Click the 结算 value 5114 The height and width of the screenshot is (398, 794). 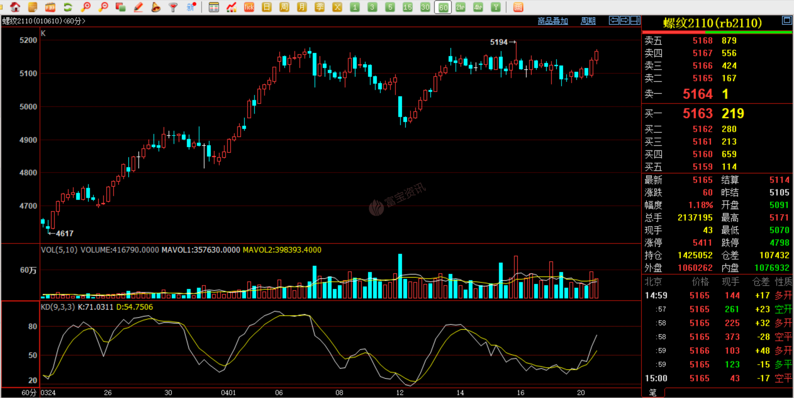point(780,180)
